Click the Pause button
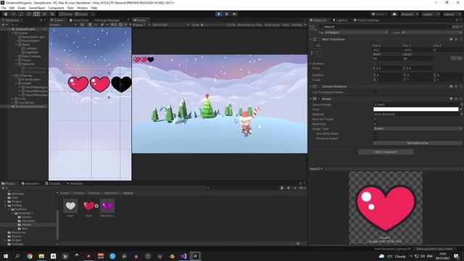464x261 pixels. tap(227, 14)
